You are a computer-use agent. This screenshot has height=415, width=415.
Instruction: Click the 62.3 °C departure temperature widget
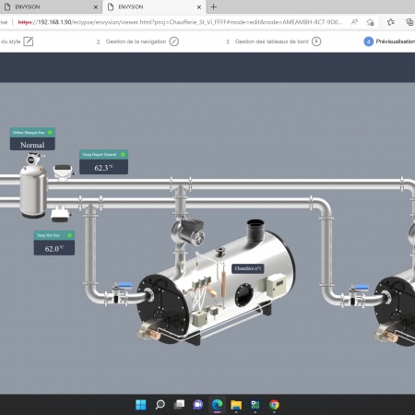point(104,162)
